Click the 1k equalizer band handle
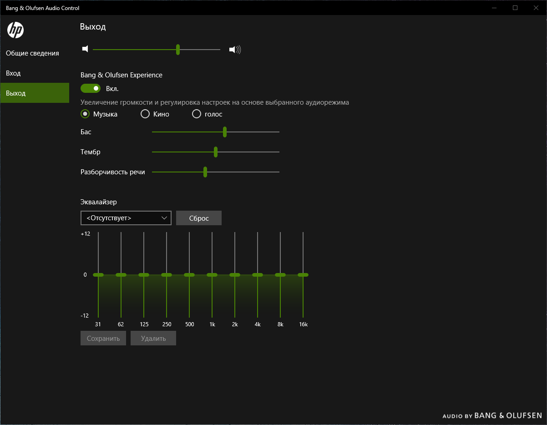The image size is (547, 425). tap(212, 275)
